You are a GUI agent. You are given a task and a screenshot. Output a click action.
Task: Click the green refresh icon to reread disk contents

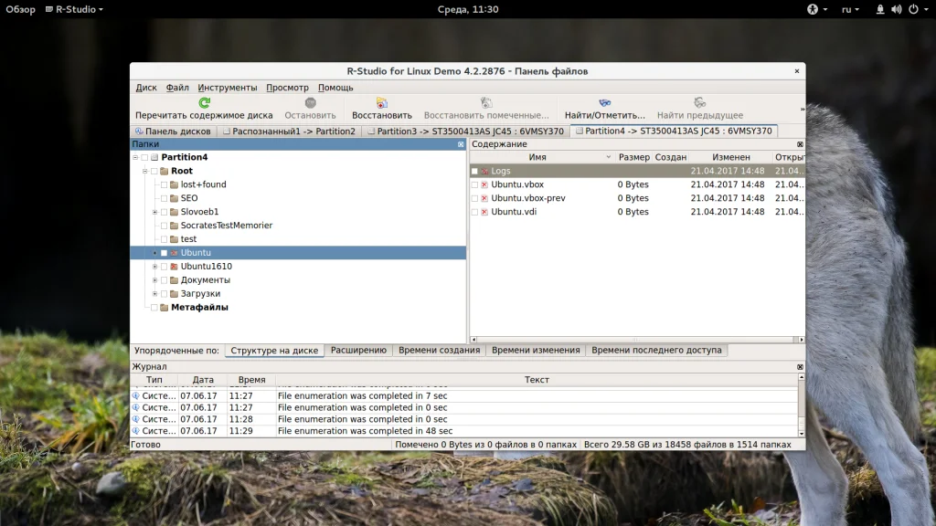coord(204,103)
